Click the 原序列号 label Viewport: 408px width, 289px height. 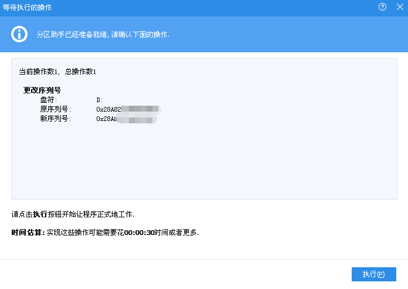[56, 109]
